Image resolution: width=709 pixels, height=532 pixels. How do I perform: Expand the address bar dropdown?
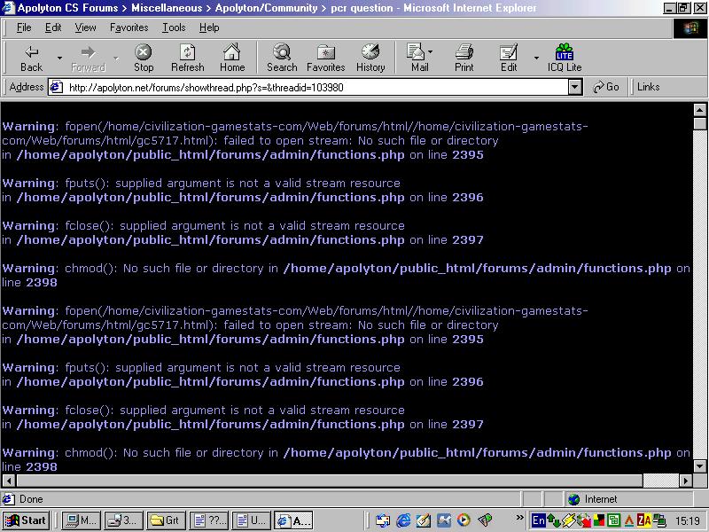(575, 87)
